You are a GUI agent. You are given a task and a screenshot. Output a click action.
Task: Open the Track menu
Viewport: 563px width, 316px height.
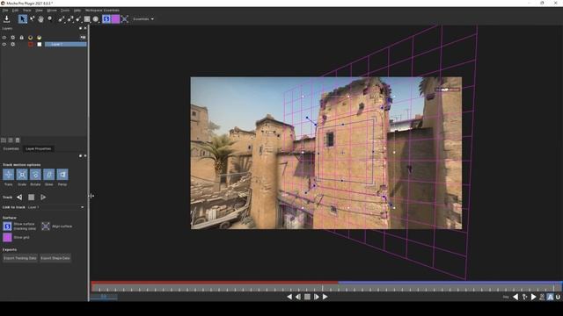coord(27,11)
